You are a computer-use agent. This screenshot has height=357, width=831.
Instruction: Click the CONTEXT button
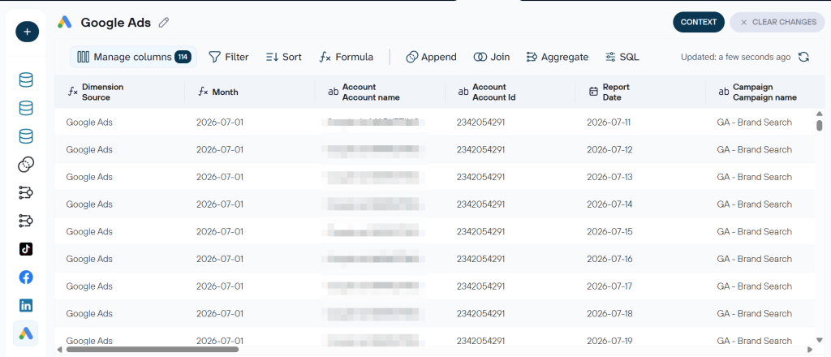699,22
